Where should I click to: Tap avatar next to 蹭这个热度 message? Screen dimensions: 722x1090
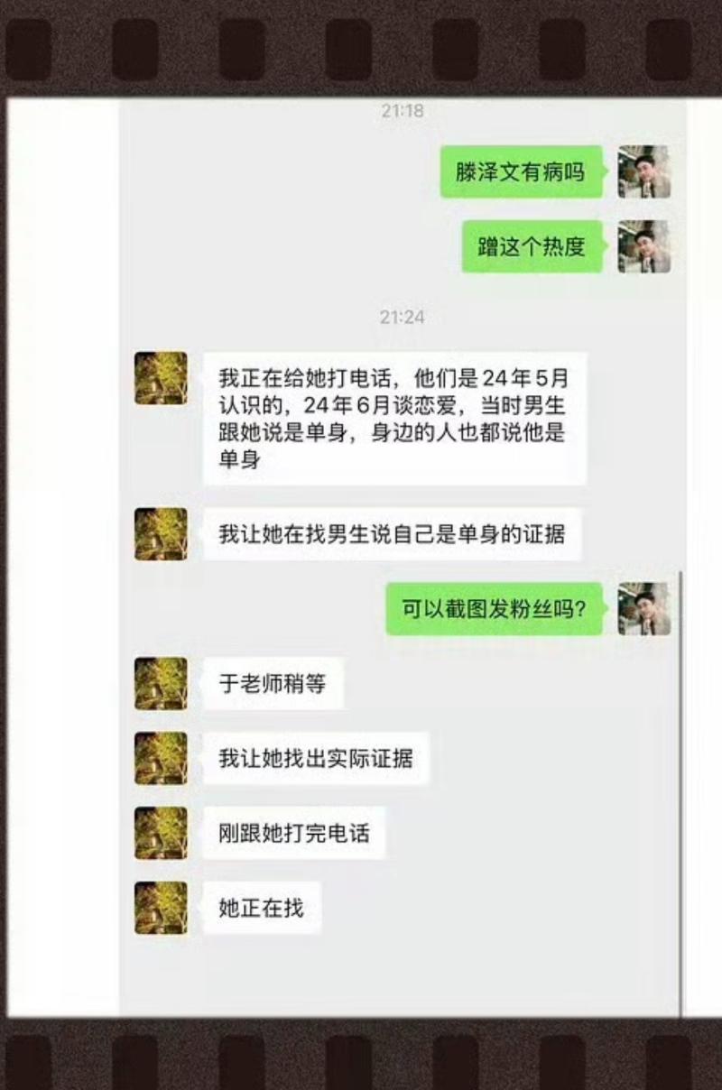point(643,246)
